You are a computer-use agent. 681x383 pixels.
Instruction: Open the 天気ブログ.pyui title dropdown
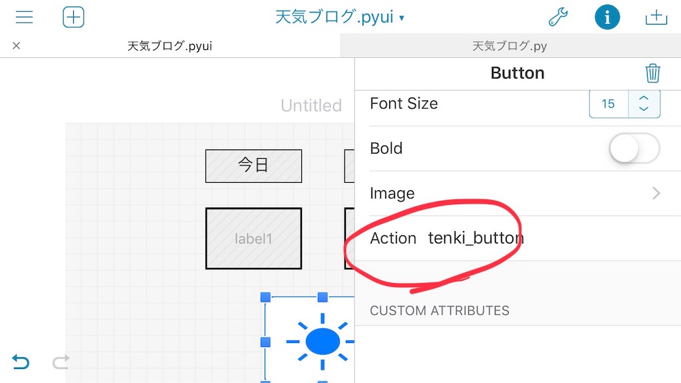340,17
